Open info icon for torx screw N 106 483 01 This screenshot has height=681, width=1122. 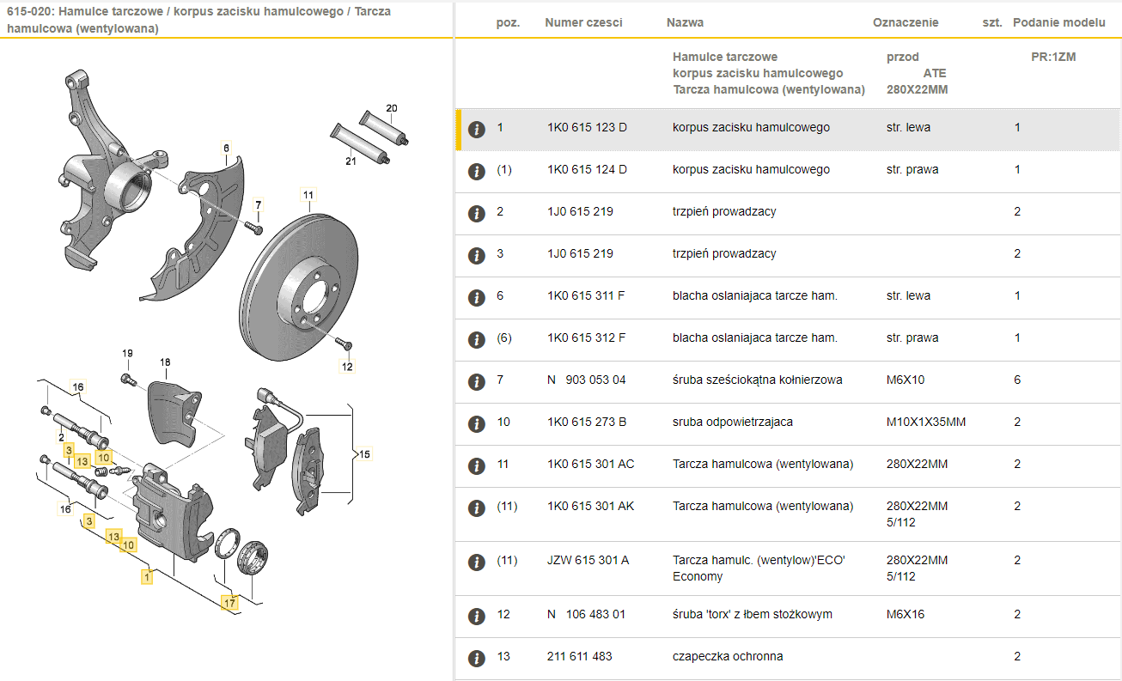pos(476,616)
